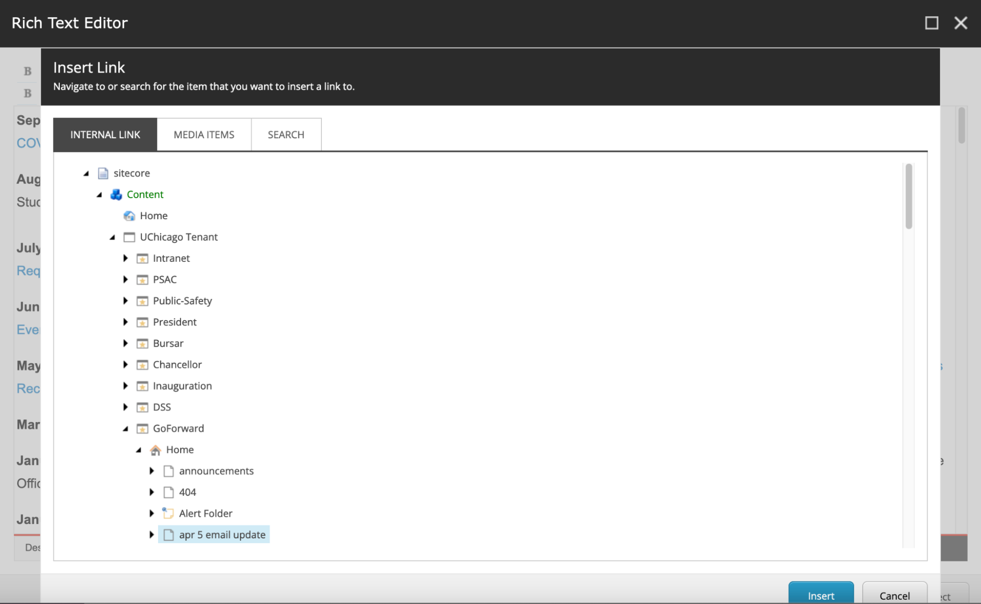
Task: Click the GoForward Home house icon
Action: tap(156, 450)
